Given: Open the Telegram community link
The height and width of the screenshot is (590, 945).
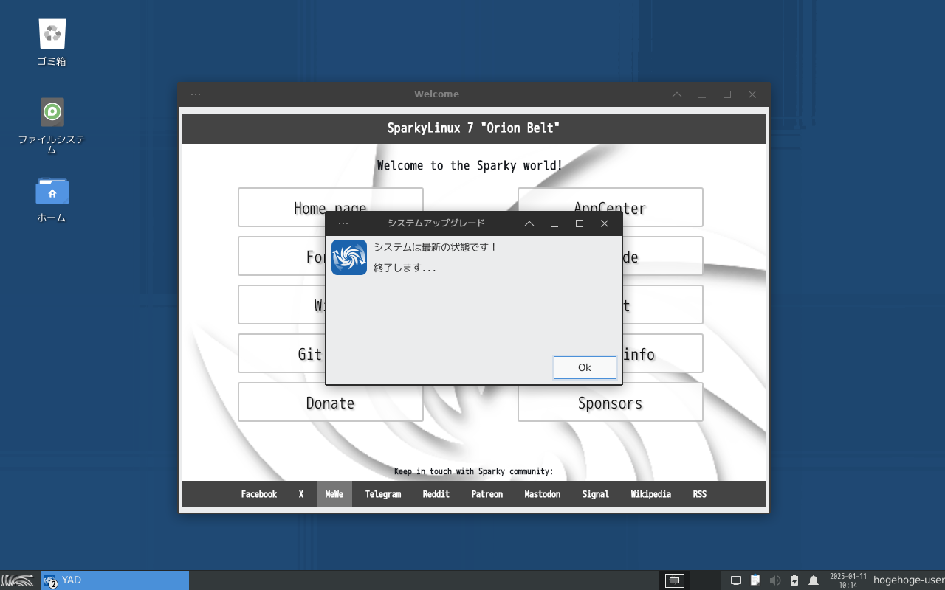Looking at the screenshot, I should 383,494.
